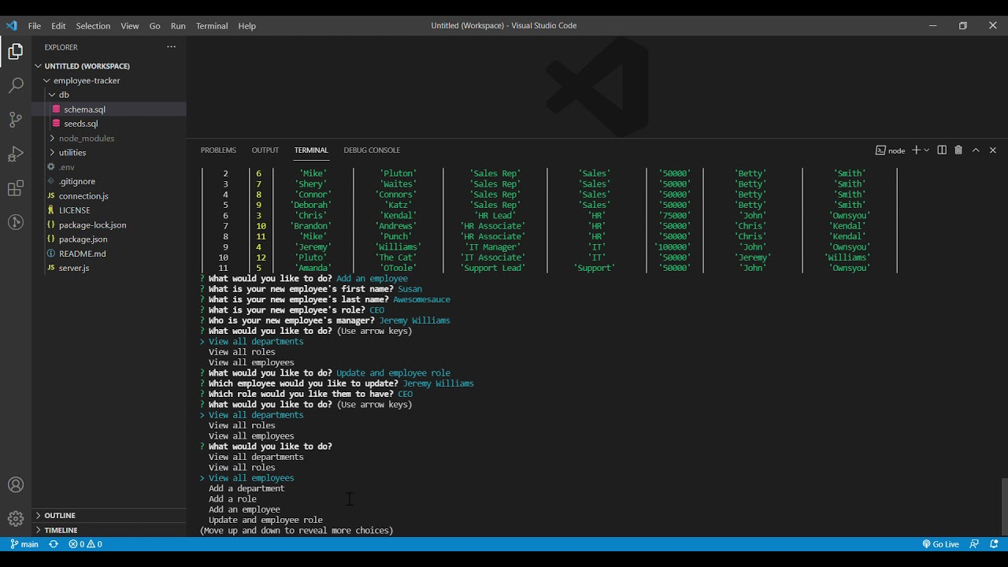The height and width of the screenshot is (567, 1008).
Task: Open the terminal launch profile dropdown
Action: pyautogui.click(x=927, y=150)
